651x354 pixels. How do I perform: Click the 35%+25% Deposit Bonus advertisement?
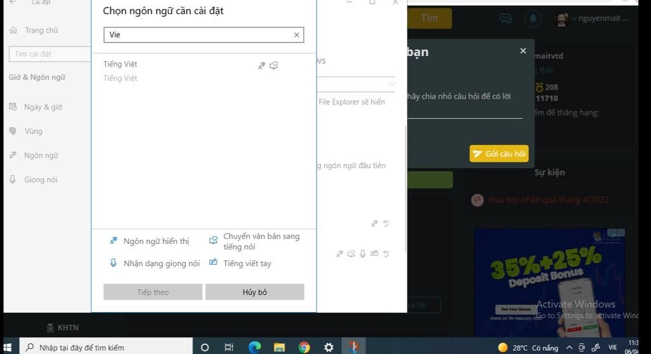(550, 283)
